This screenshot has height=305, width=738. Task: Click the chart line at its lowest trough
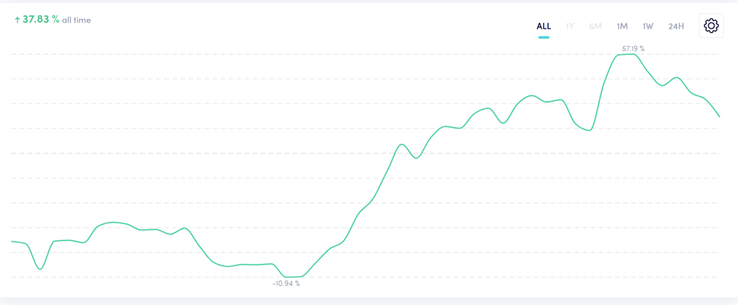(x=292, y=277)
